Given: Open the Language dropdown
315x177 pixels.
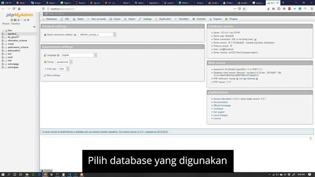Looking at the screenshot, I should tap(79, 55).
